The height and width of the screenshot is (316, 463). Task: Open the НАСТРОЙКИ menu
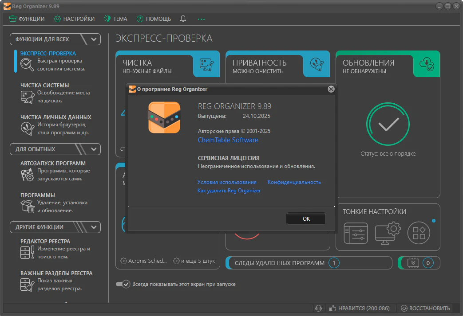click(x=74, y=19)
